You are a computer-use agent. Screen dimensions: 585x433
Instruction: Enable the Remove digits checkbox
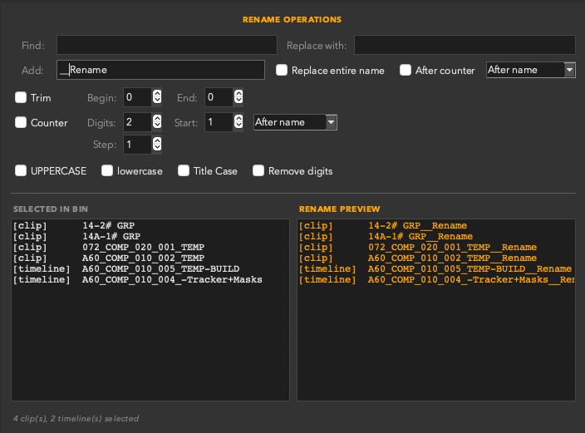(258, 170)
